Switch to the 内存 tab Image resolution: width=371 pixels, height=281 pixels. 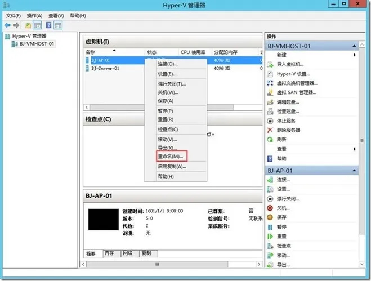(111, 253)
